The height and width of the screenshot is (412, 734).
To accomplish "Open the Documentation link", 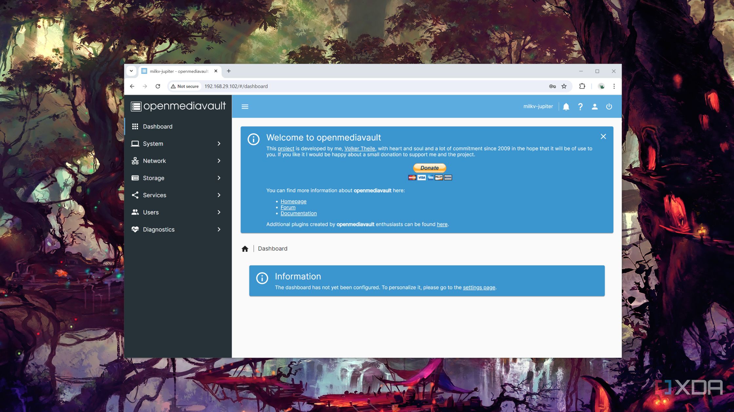I will [299, 213].
